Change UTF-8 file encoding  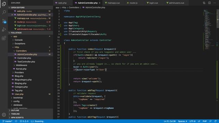pyautogui.click(x=192, y=121)
